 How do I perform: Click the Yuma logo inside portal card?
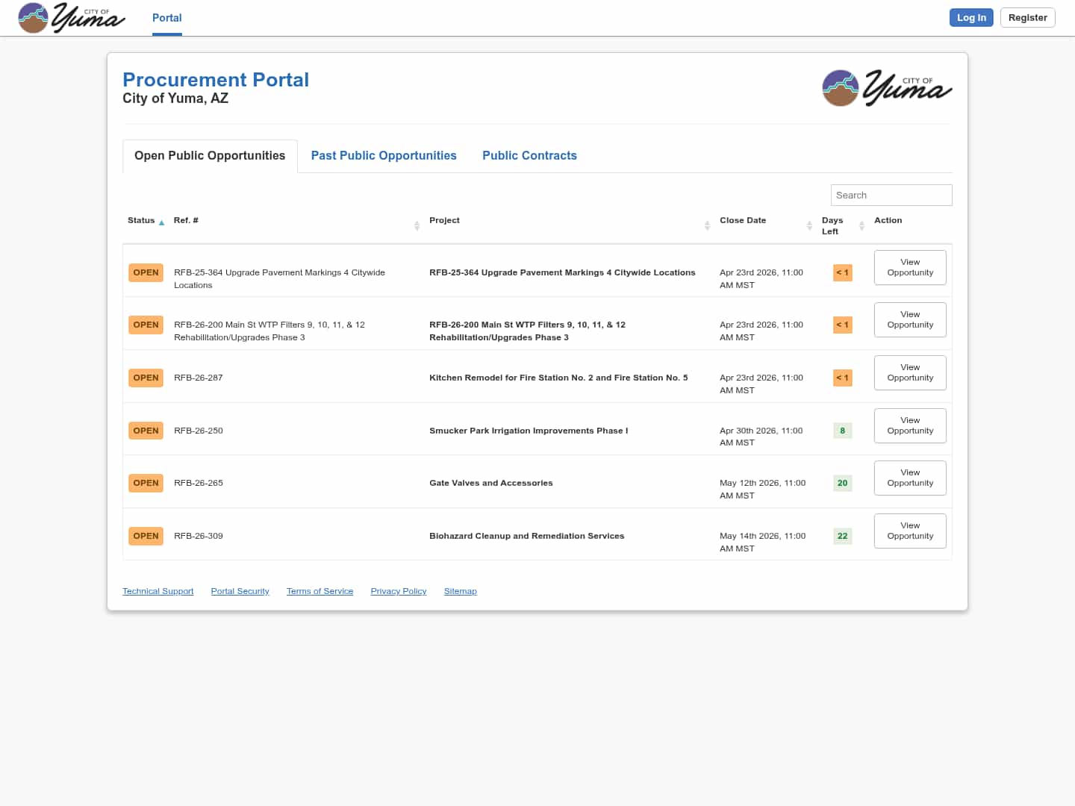886,88
